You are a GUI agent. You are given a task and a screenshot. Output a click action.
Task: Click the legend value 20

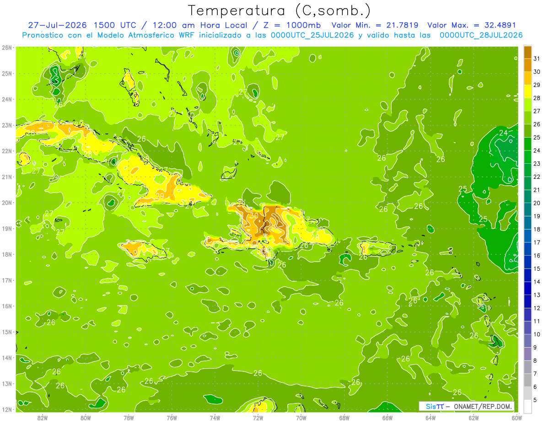click(537, 203)
